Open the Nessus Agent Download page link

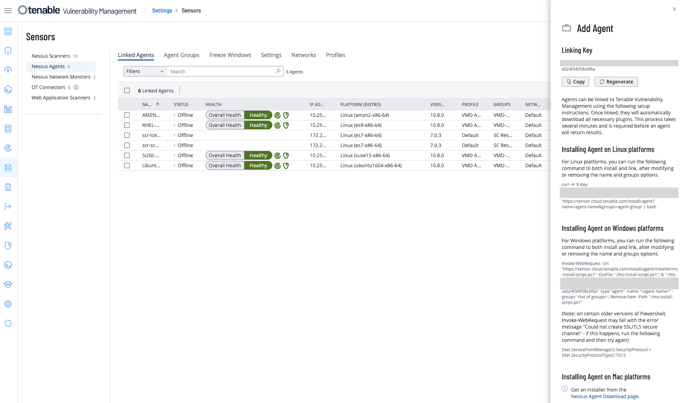(x=605, y=396)
